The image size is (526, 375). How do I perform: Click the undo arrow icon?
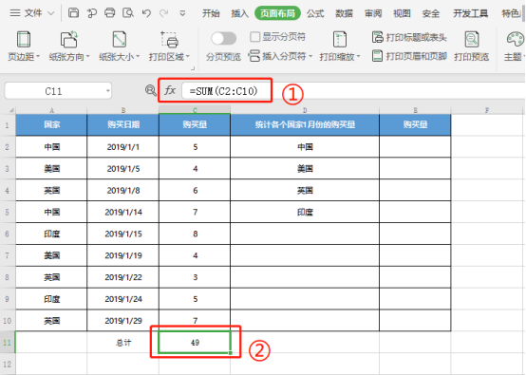coord(146,13)
